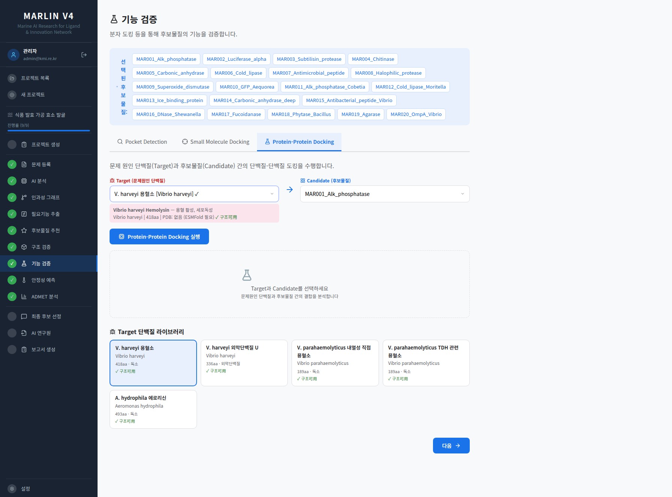Select the Protein-Protein Docking tab
This screenshot has width=672, height=497.
[299, 142]
